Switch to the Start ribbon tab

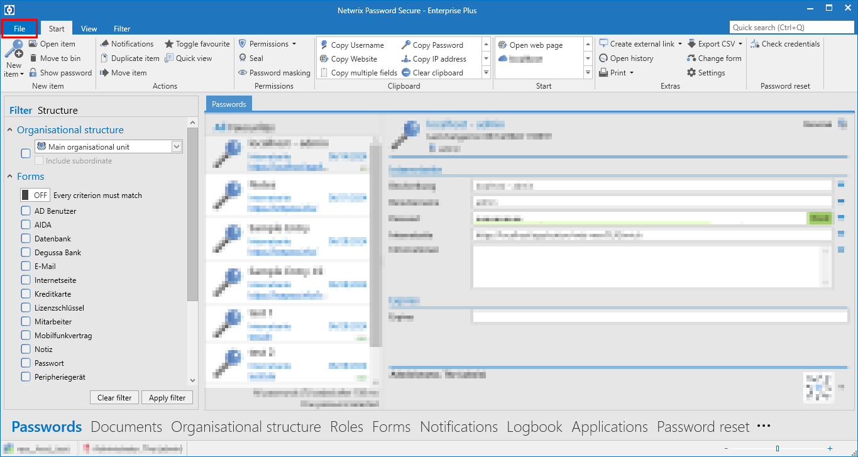[x=57, y=28]
